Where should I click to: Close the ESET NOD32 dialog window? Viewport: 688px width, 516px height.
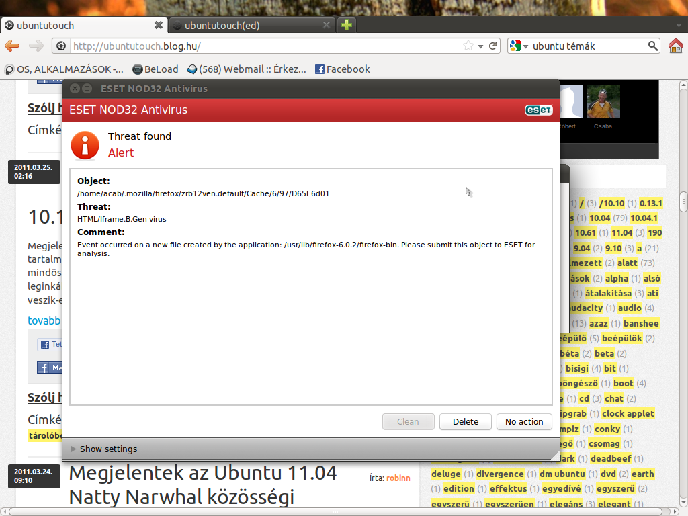tap(75, 89)
